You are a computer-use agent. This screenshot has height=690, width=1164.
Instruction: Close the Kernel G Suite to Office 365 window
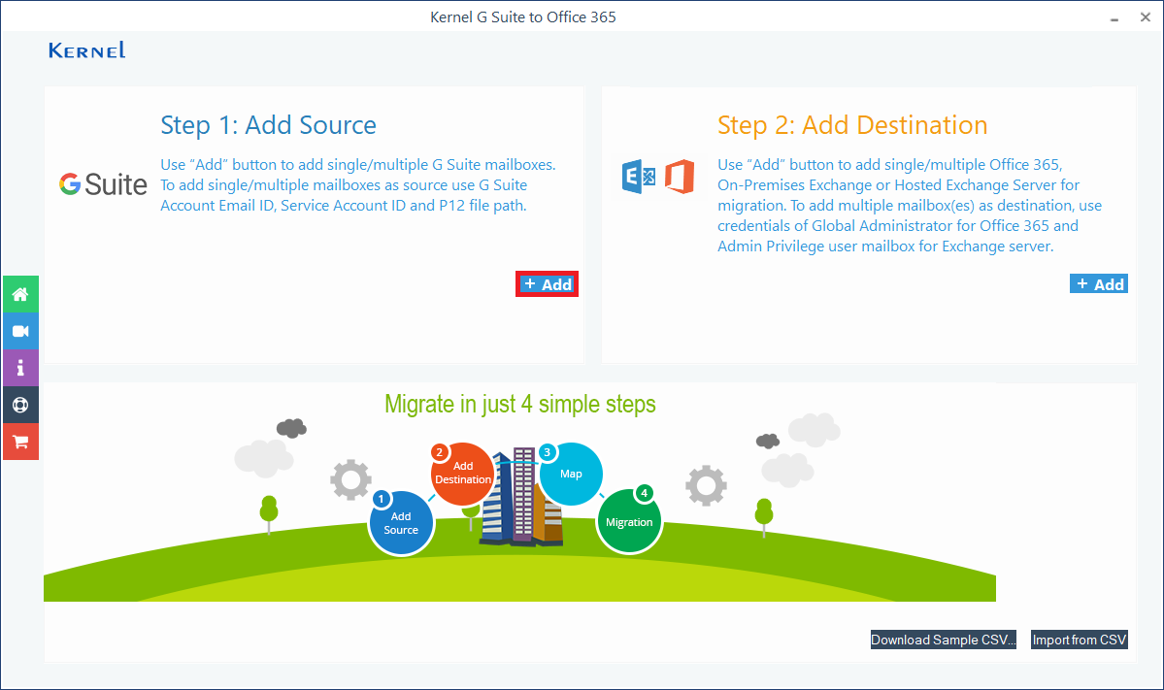pyautogui.click(x=1146, y=17)
